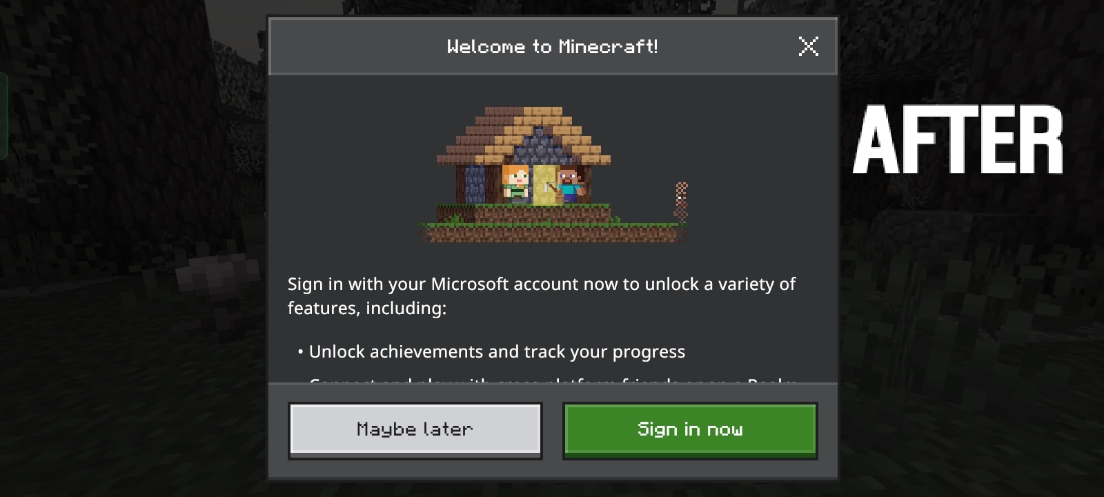The height and width of the screenshot is (497, 1104).
Task: Click the wooden roof of the house
Action: pyautogui.click(x=523, y=135)
